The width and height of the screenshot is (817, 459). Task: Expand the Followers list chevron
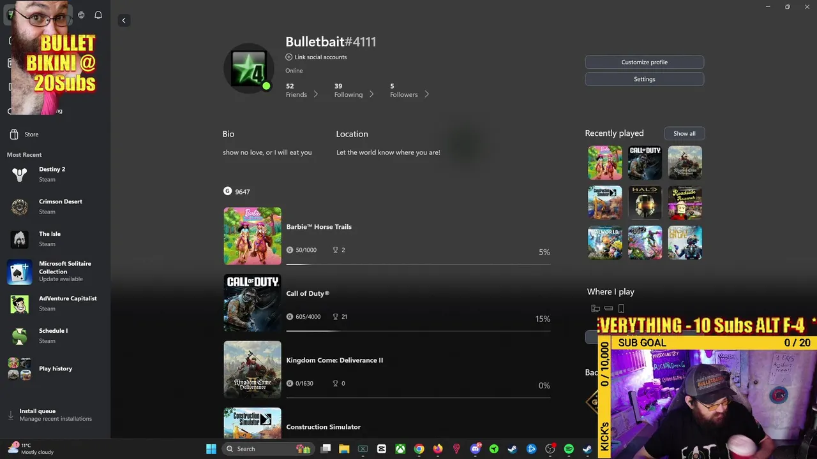pyautogui.click(x=426, y=94)
